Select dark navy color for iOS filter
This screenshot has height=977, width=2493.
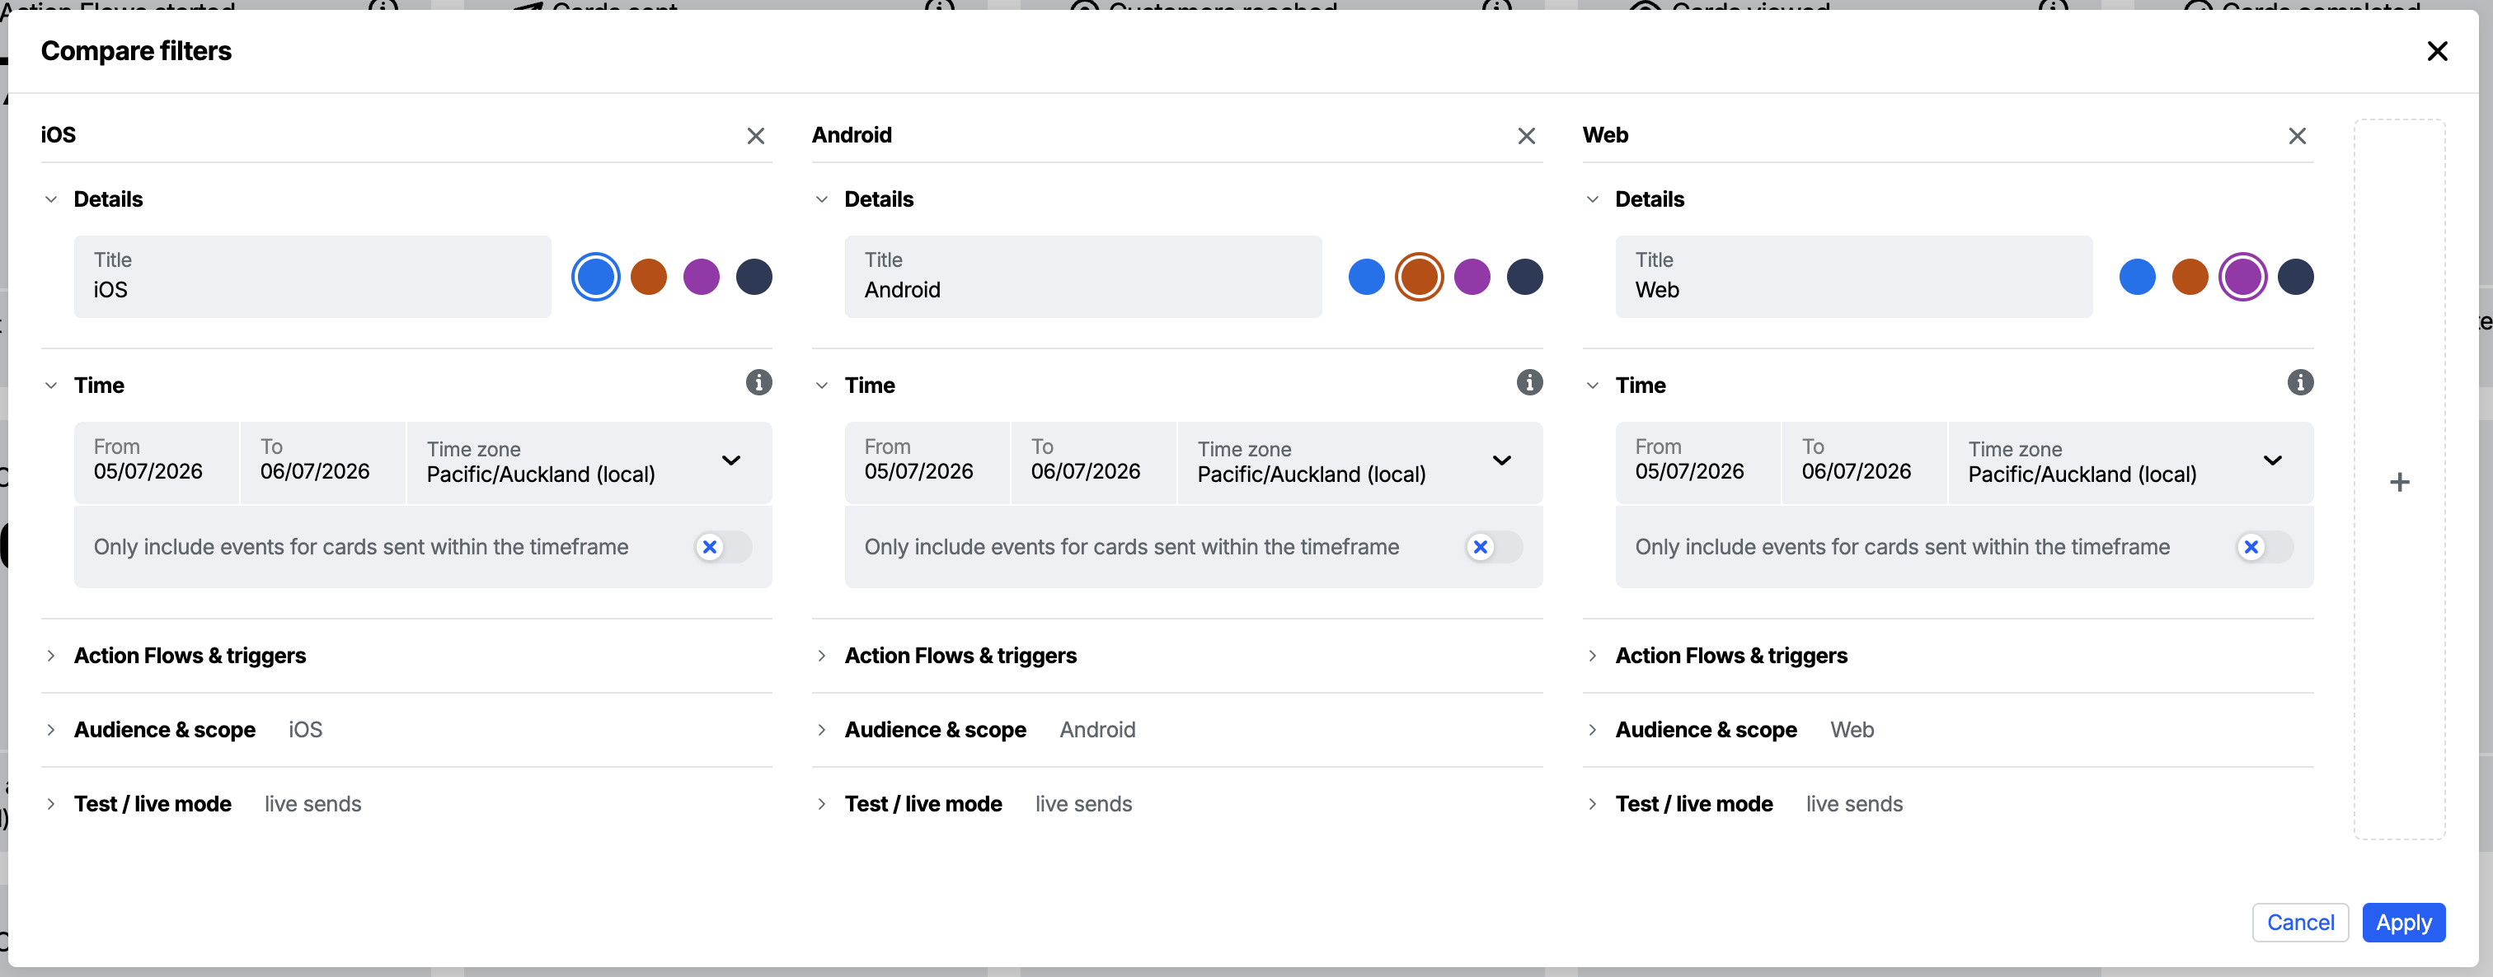754,277
